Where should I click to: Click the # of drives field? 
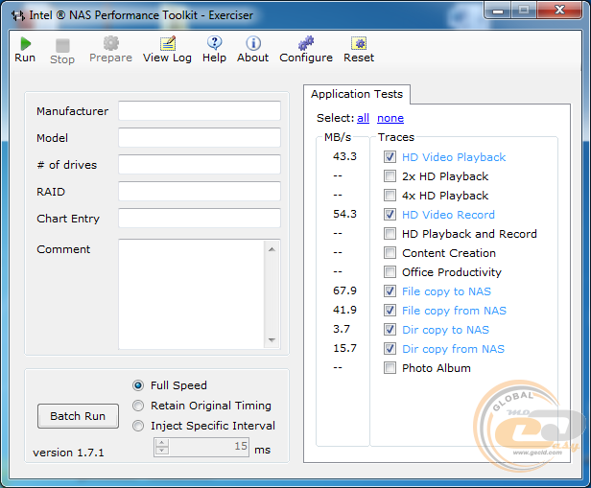coord(200,164)
